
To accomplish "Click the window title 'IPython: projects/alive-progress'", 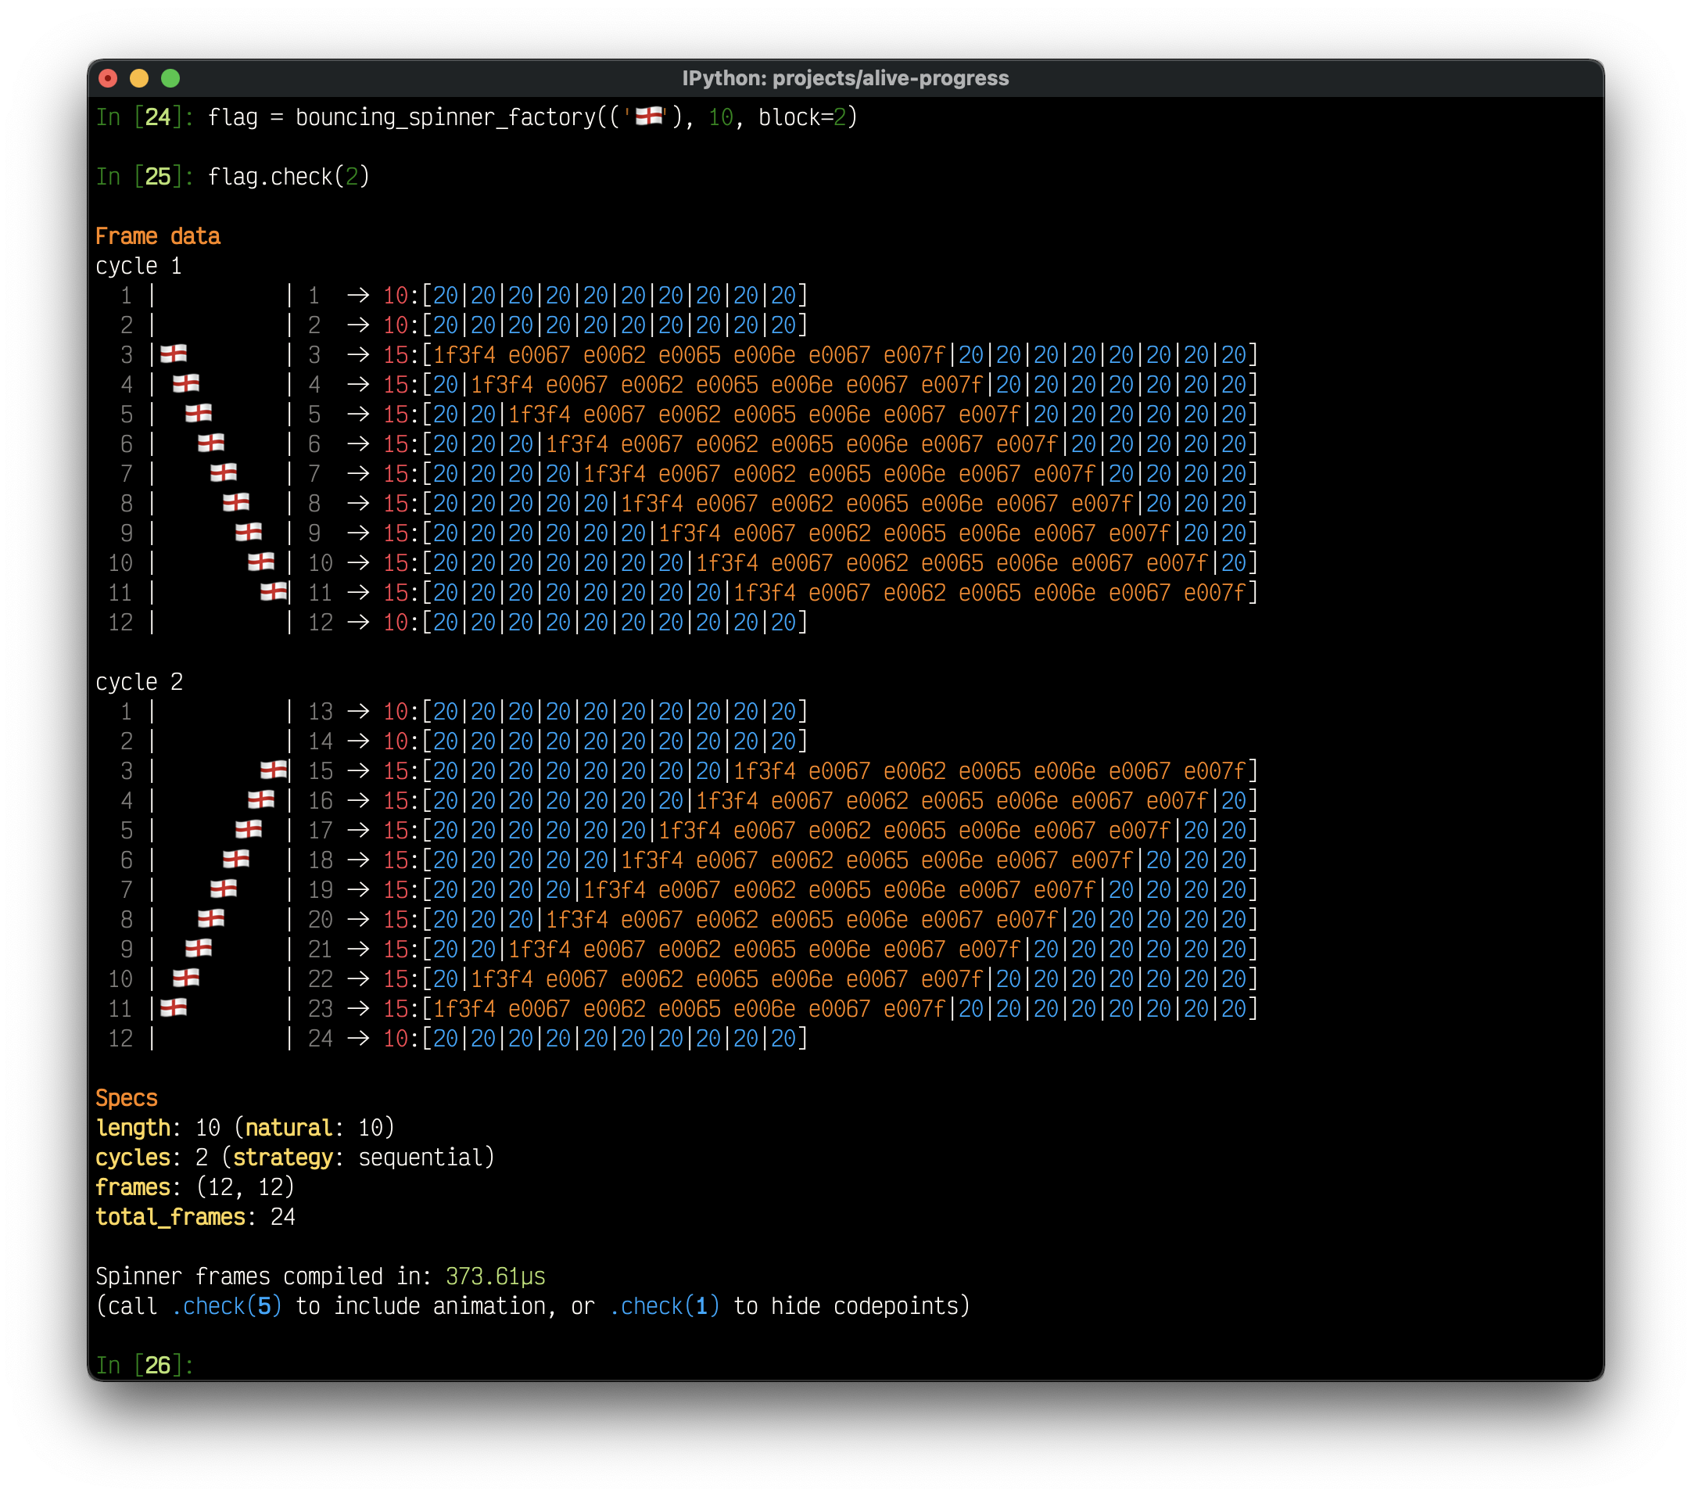I will (x=845, y=78).
